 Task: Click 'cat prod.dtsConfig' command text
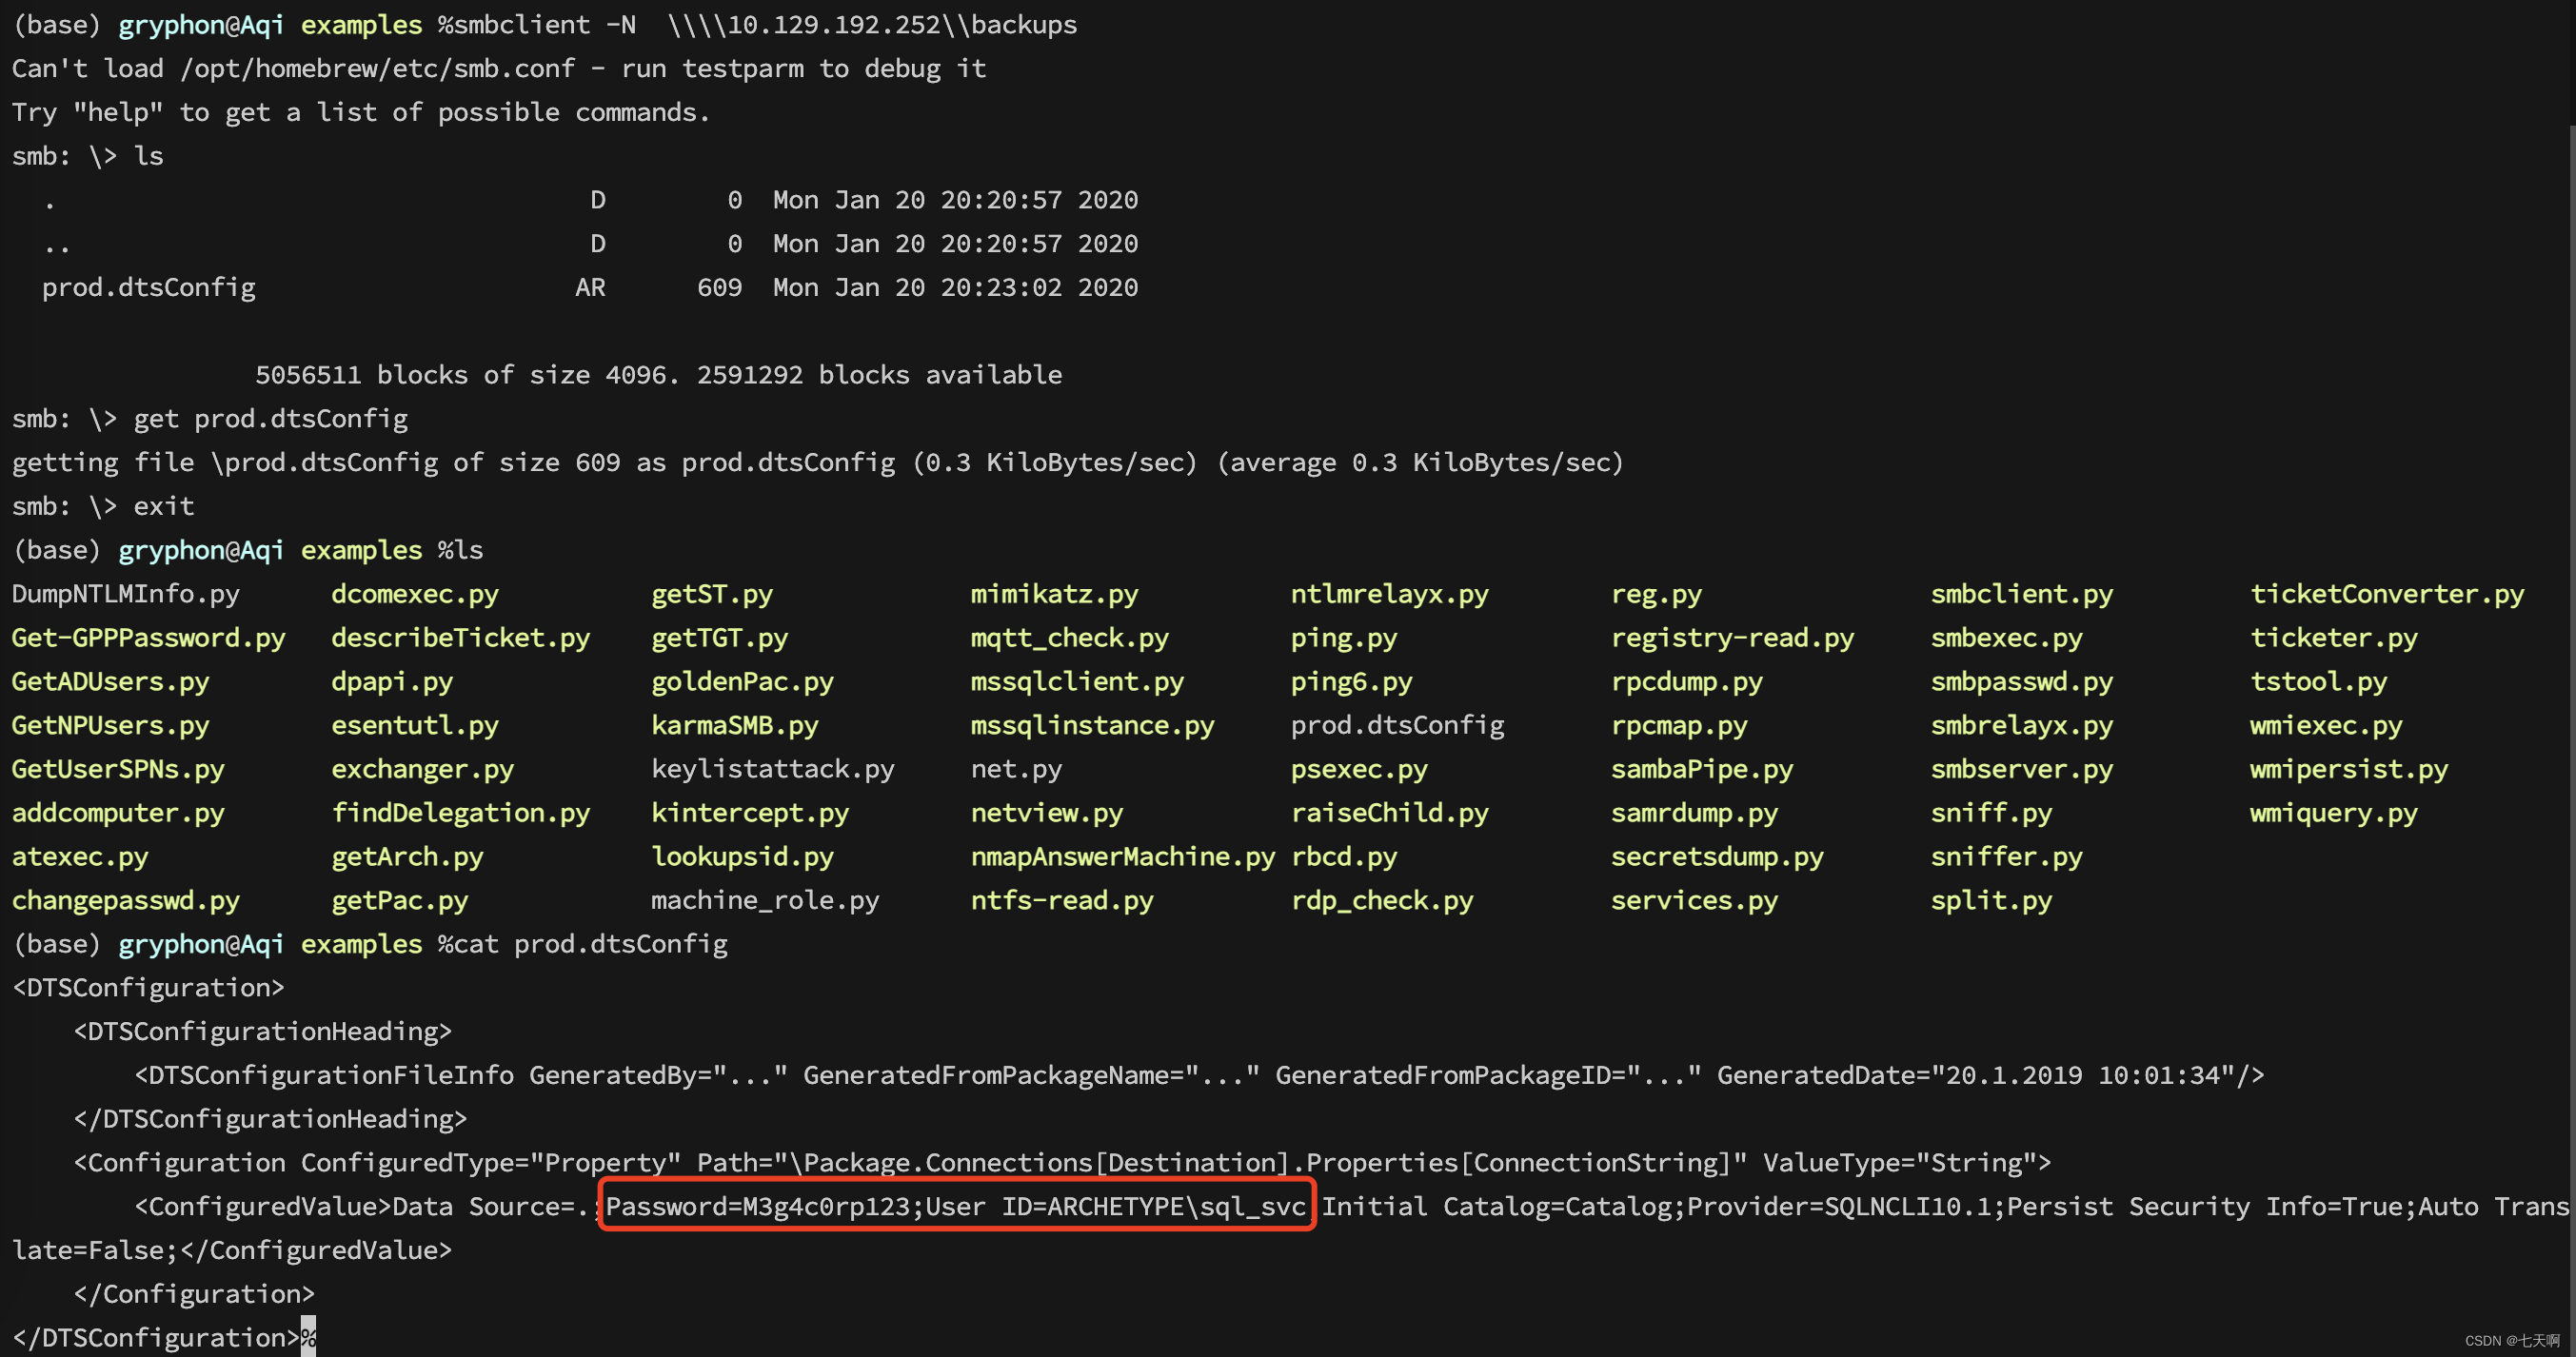tap(590, 945)
